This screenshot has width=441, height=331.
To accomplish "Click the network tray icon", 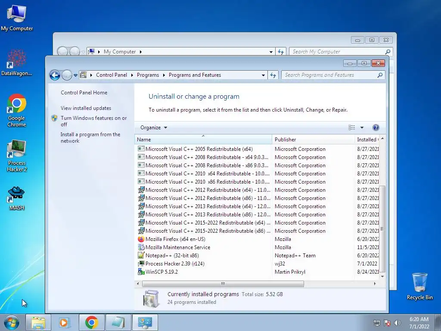I will (x=376, y=323).
